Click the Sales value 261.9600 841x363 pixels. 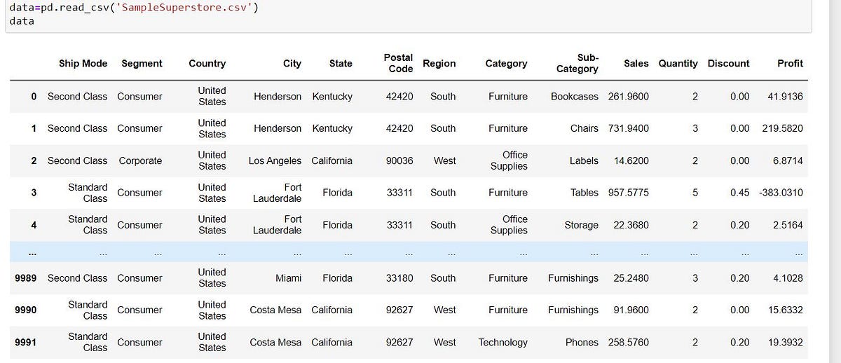point(629,96)
